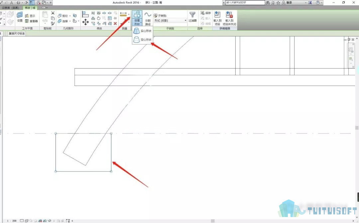Choose 实心形状 solid form option
This screenshot has width=359, height=223.
(142, 31)
